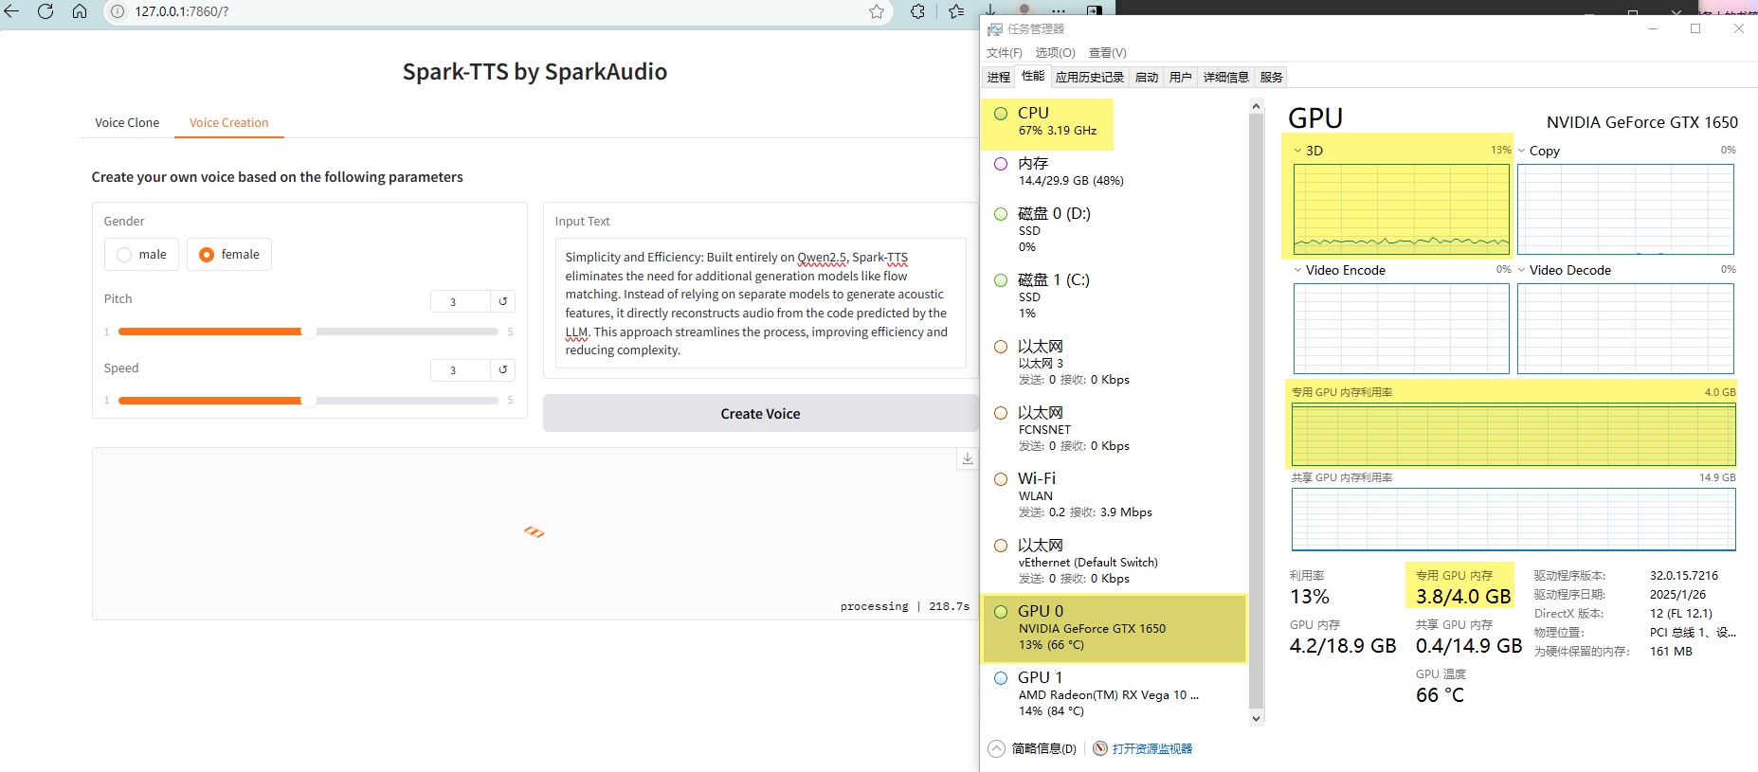
Task: Change the Copy engine graph dropdown
Action: pos(1522,151)
